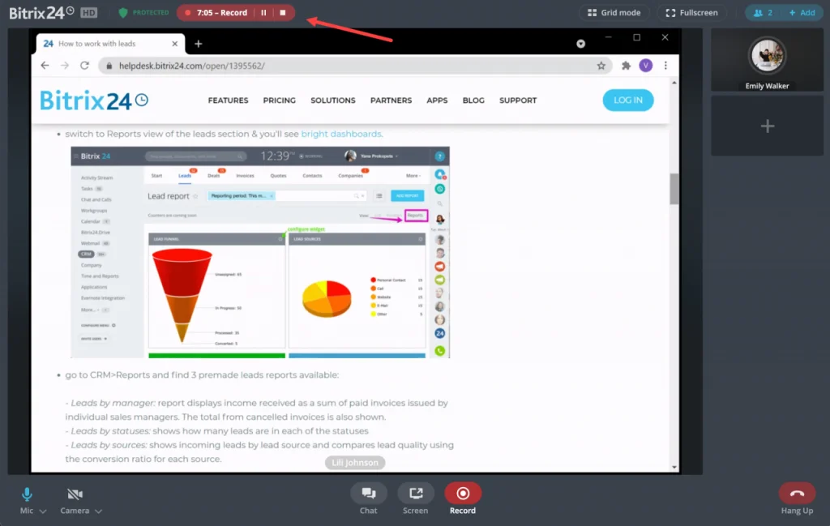Hang Up the call
This screenshot has width=830, height=526.
click(797, 498)
